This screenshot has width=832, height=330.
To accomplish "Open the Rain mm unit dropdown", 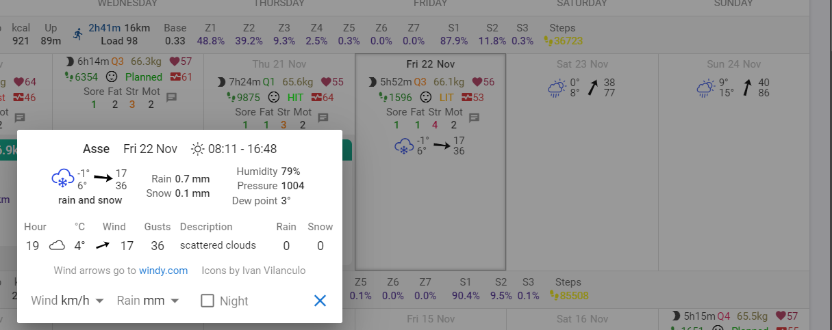I will coord(149,301).
